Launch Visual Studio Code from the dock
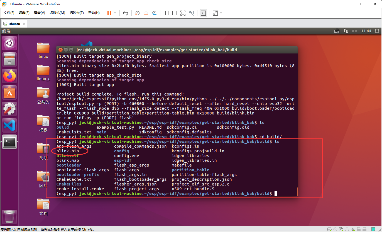 point(10,125)
